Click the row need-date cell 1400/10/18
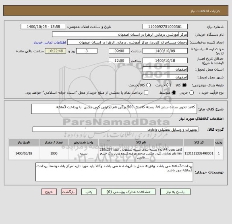232x224 pixels. 24,153
